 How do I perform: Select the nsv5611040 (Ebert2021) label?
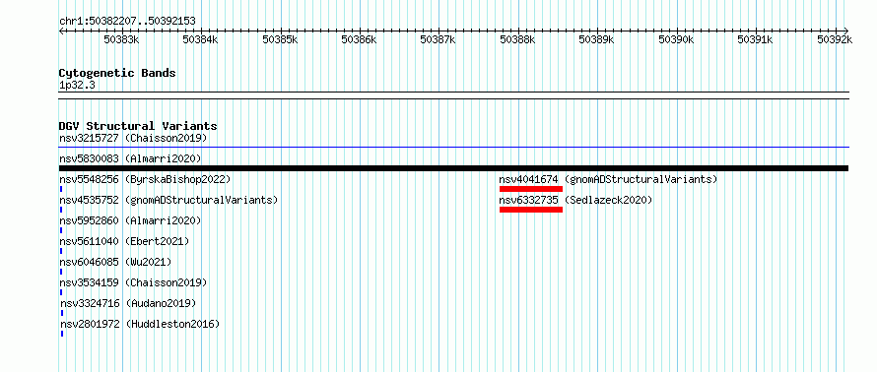click(124, 241)
